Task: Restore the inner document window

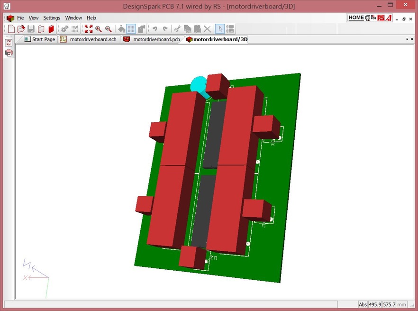Action: [x=404, y=19]
